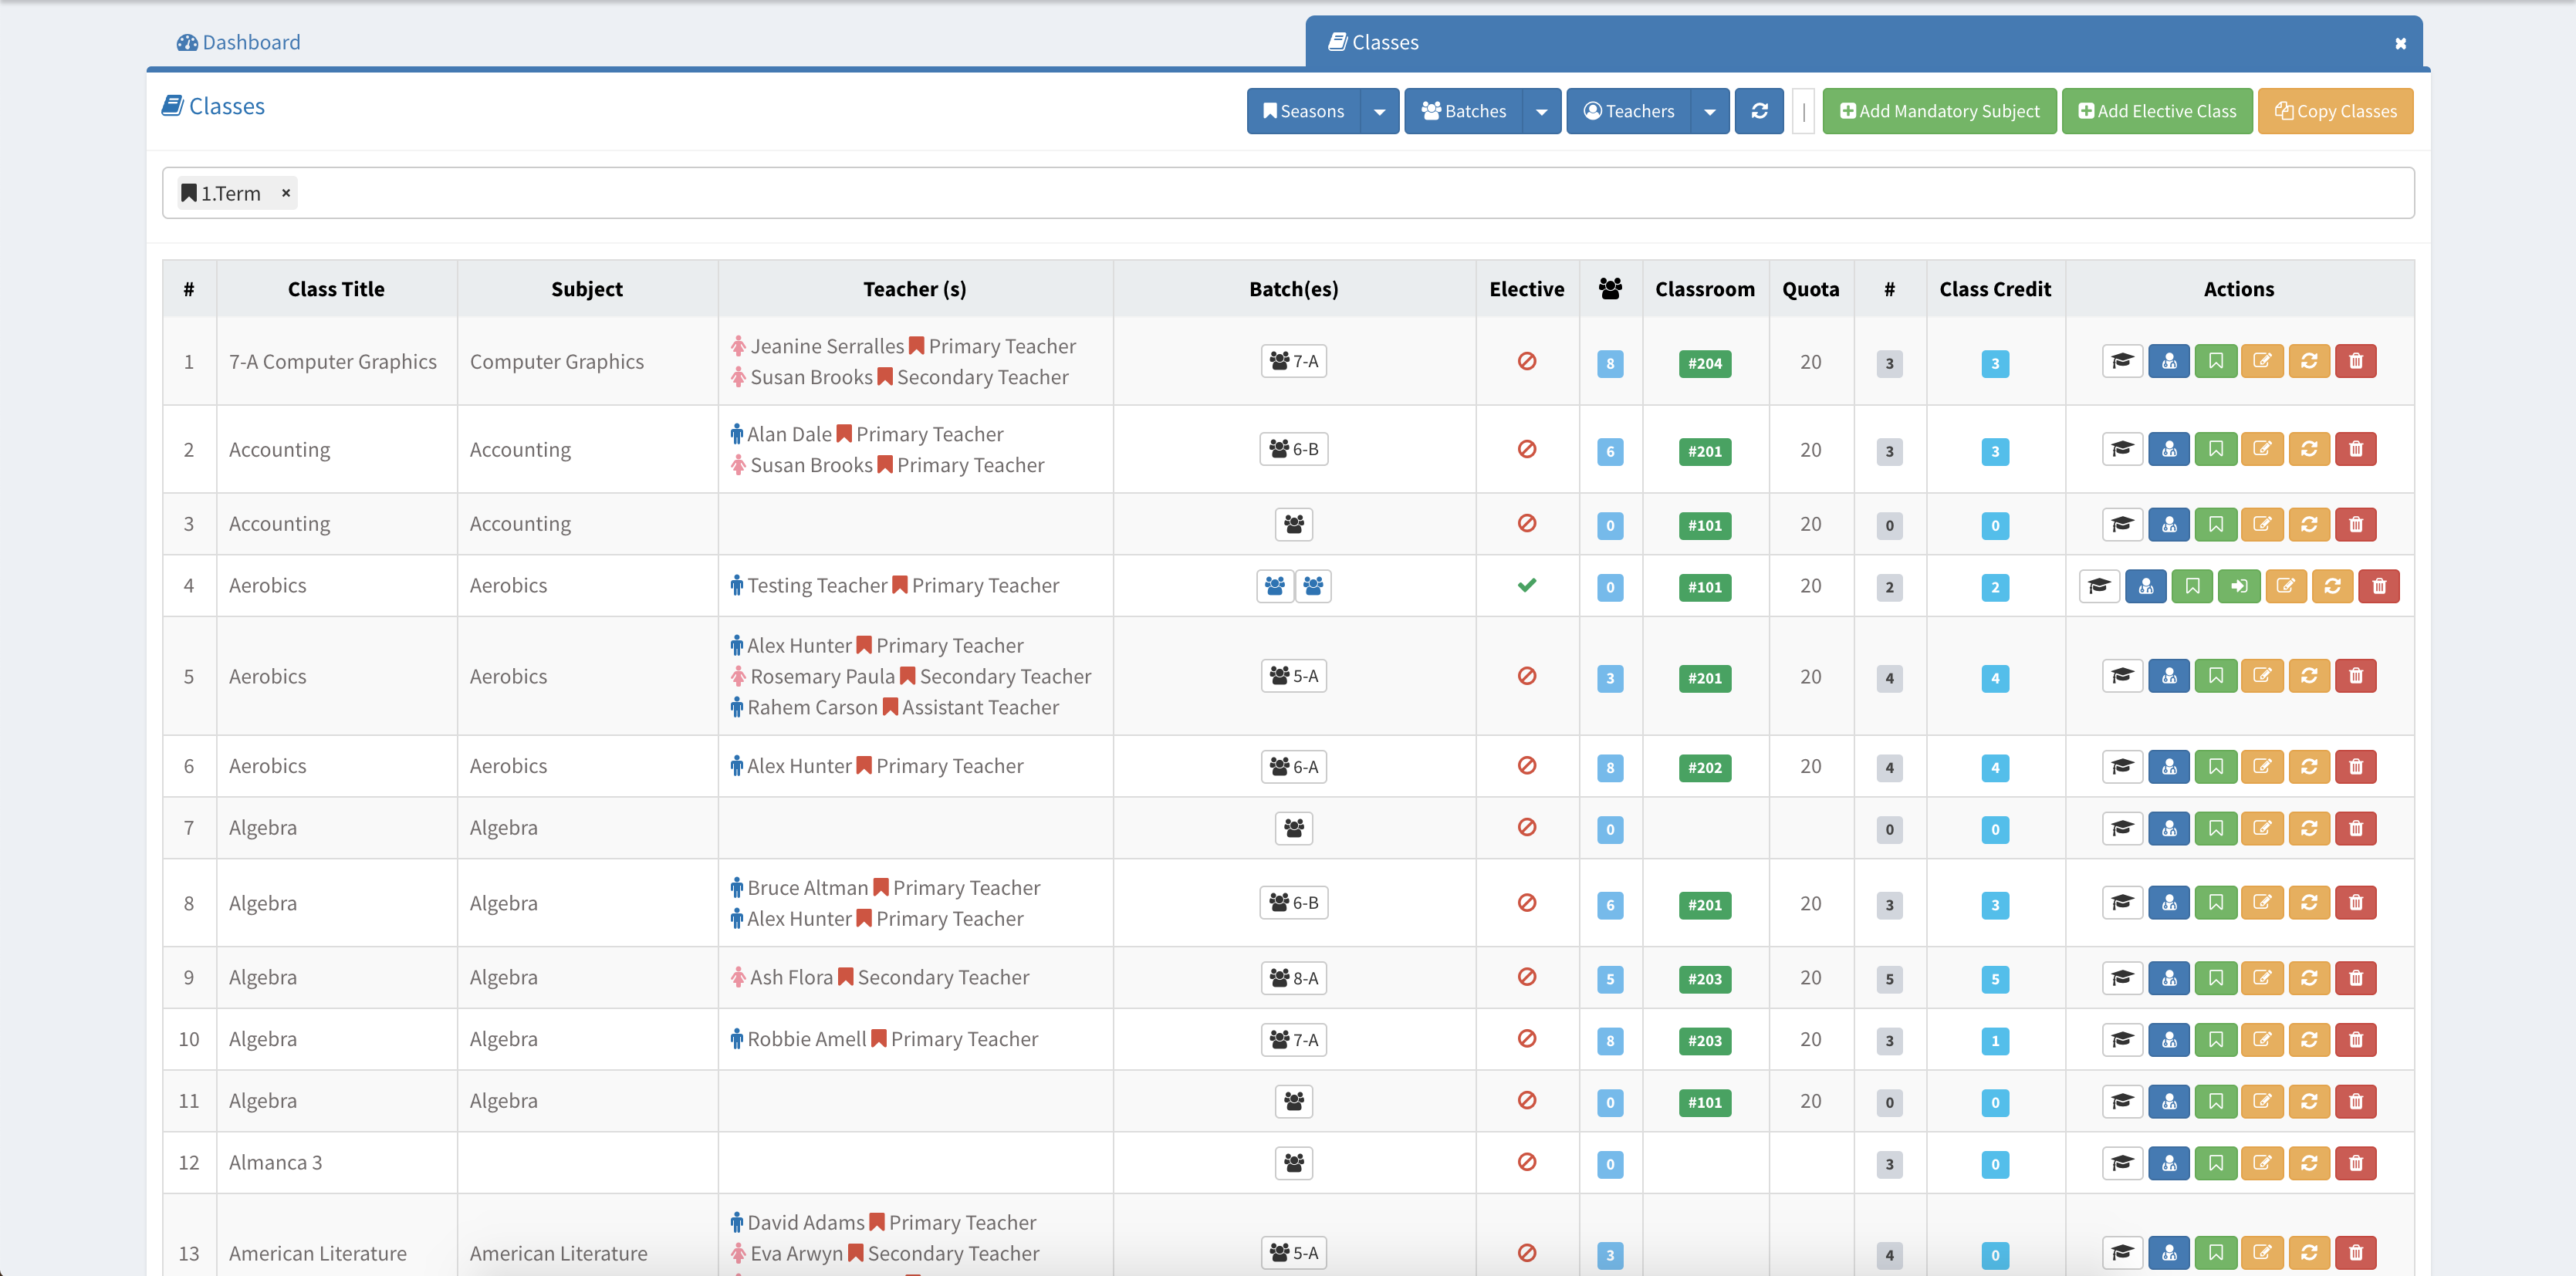The width and height of the screenshot is (2576, 1276).
Task: Expand the Batches dropdown arrow
Action: pyautogui.click(x=1542, y=111)
